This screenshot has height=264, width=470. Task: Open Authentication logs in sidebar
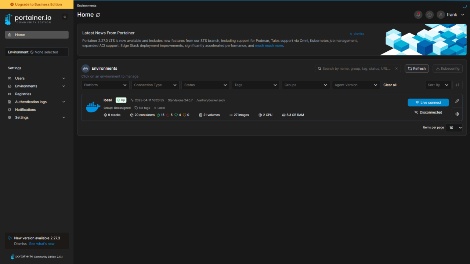tap(31, 102)
